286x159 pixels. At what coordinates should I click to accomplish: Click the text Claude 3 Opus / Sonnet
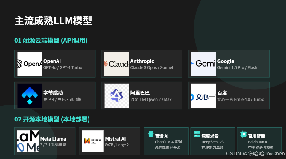[x=152, y=67]
